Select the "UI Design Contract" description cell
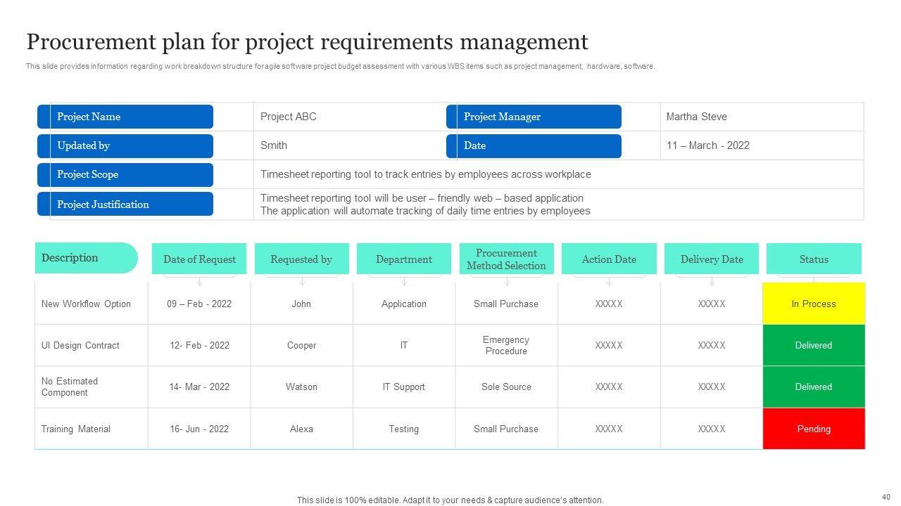Viewport: 901px width, 506px height. point(92,345)
